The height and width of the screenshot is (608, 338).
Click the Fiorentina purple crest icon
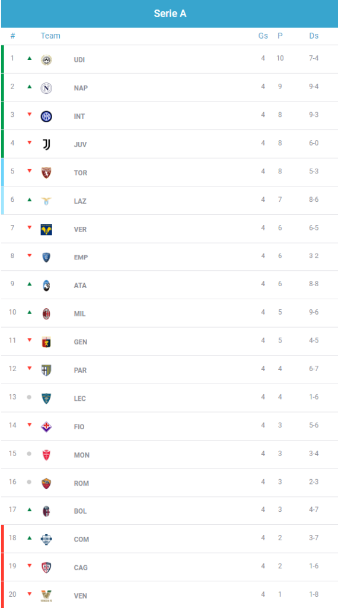coord(46,427)
